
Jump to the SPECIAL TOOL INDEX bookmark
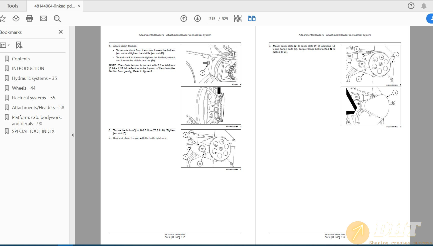coord(33,131)
